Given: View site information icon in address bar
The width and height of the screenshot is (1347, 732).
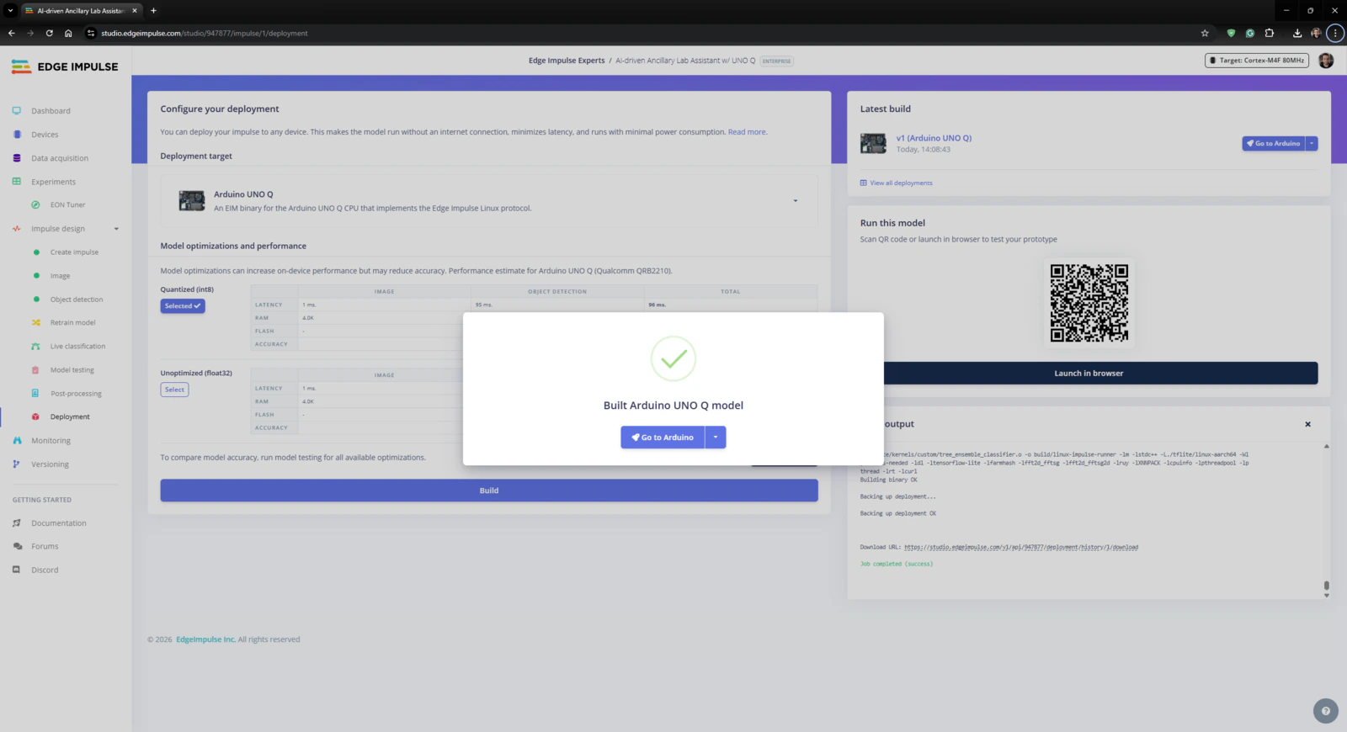Looking at the screenshot, I should pos(91,34).
